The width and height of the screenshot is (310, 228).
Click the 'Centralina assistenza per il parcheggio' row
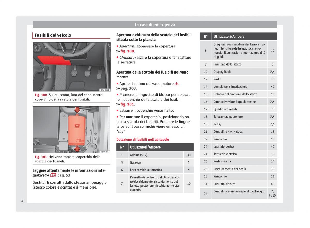(238, 193)
